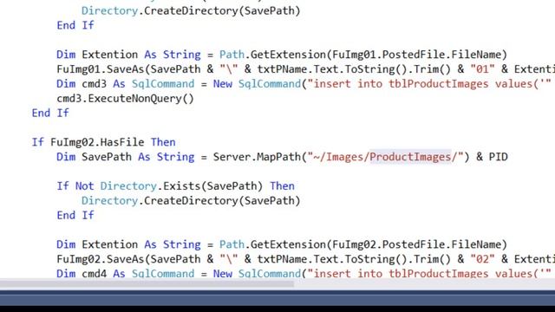
Task: Click the insert into string on cmd3 line
Action: pyautogui.click(x=429, y=84)
